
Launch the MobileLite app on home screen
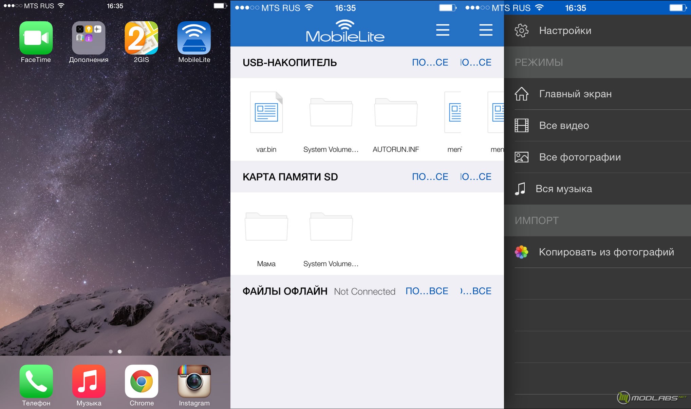point(194,38)
